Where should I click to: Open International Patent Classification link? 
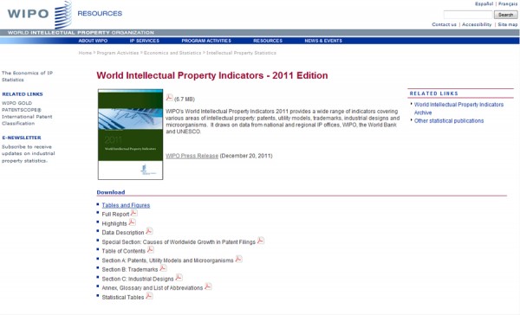(27, 120)
